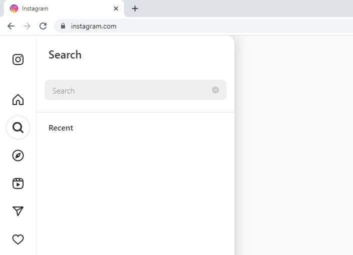Open Messages via the paper plane icon
Viewport: 353px width, 255px height.
point(18,211)
